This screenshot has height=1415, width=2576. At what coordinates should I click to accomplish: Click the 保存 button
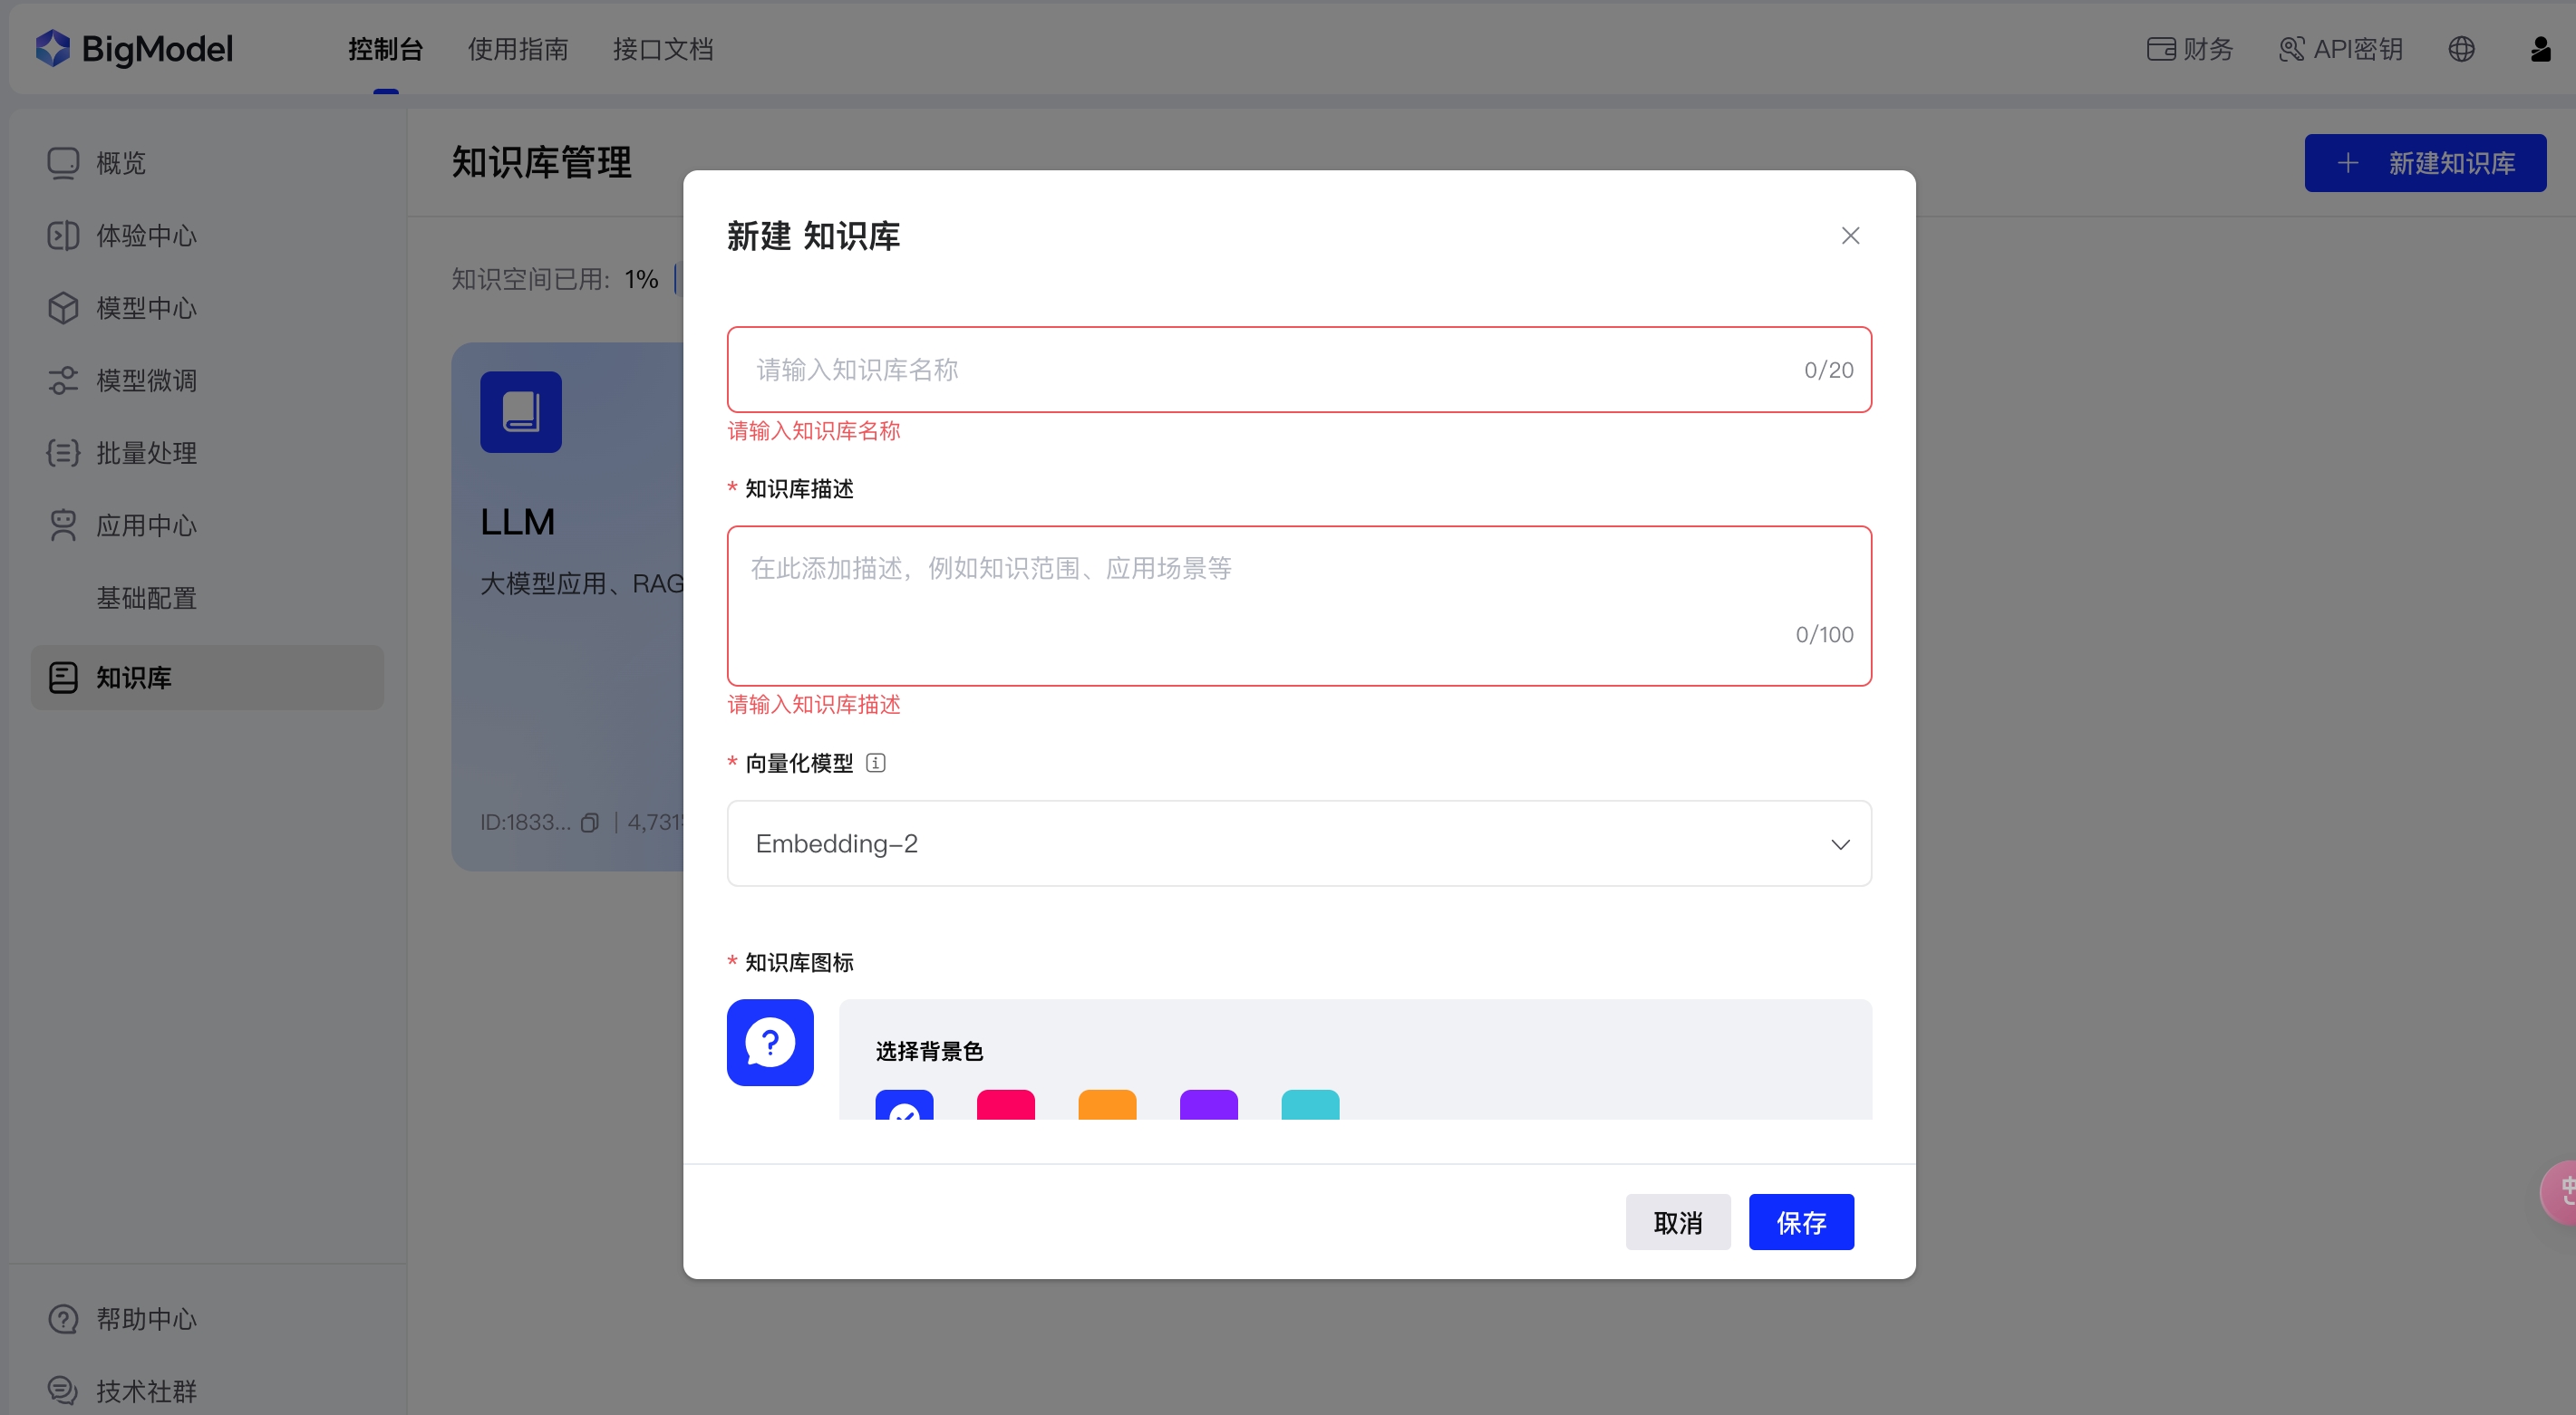(1800, 1221)
